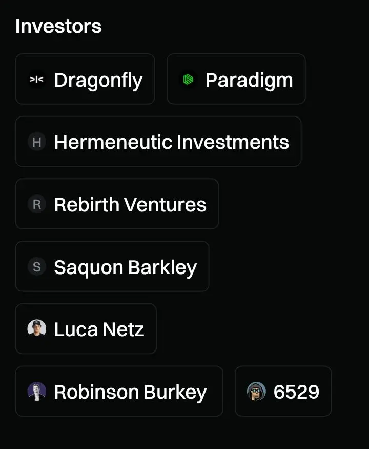This screenshot has height=449, width=369.
Task: Click the green Paradigm logo icon
Action: coord(188,80)
